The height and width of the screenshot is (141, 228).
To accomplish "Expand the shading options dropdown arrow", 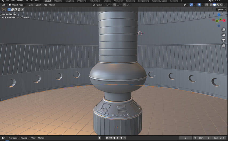I will point(225,5).
